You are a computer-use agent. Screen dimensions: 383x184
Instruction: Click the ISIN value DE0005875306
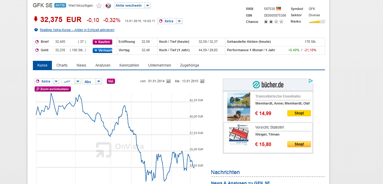coord(275,15)
